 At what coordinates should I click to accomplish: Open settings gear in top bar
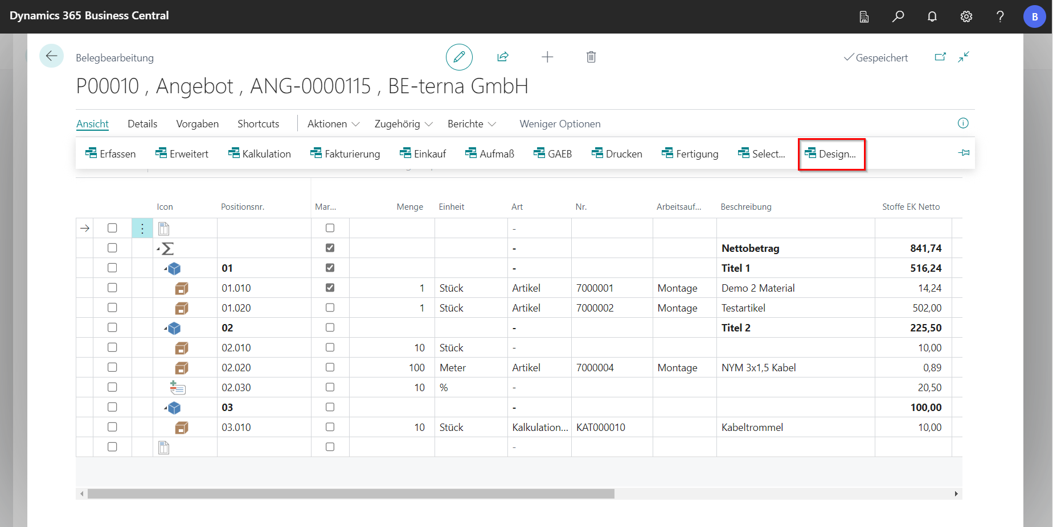[x=966, y=16]
